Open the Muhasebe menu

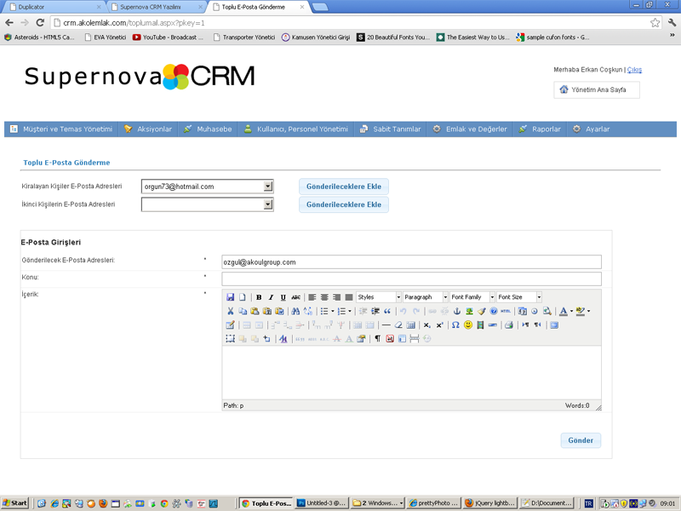click(x=208, y=129)
